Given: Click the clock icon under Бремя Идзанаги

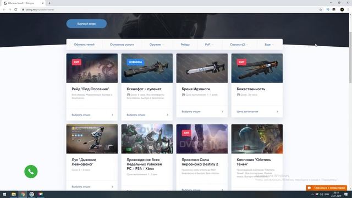Looking at the screenshot, I should click(x=183, y=95).
